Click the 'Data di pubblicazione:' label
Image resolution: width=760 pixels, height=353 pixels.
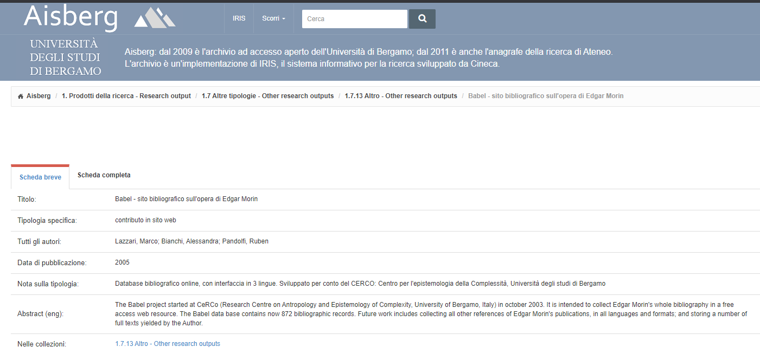point(52,263)
